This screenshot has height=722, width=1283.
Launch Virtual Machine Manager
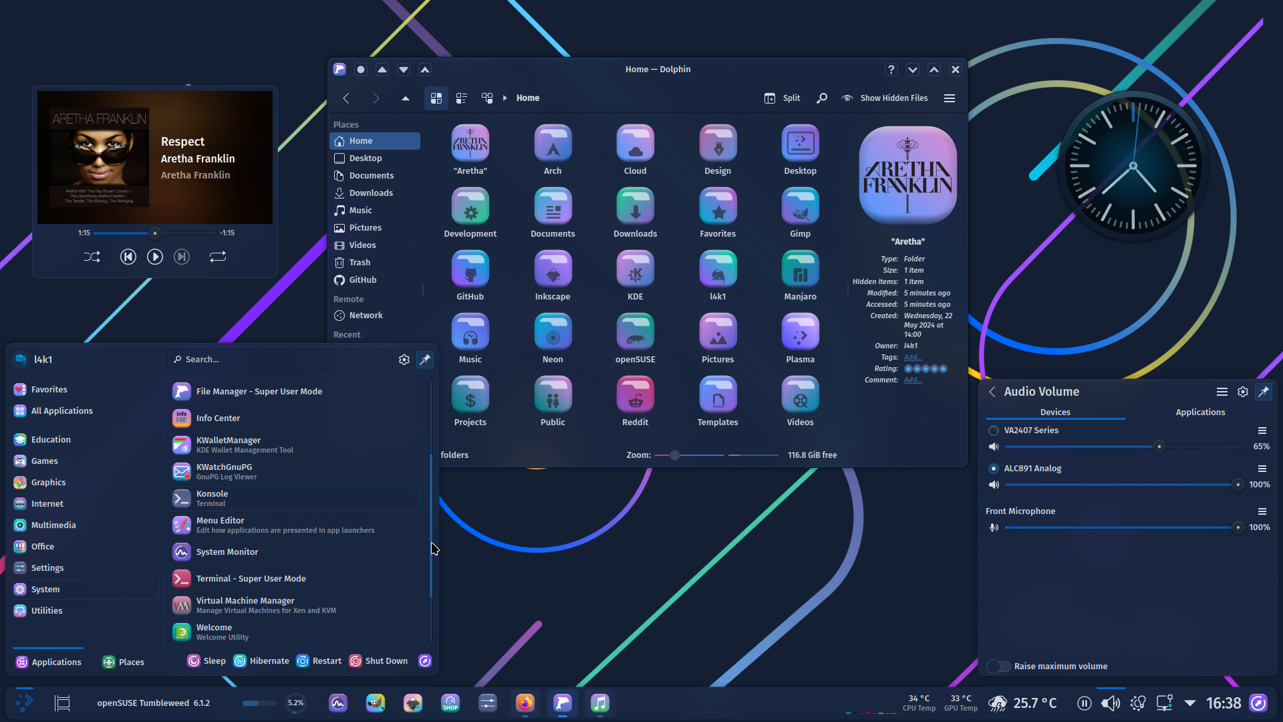(x=295, y=606)
